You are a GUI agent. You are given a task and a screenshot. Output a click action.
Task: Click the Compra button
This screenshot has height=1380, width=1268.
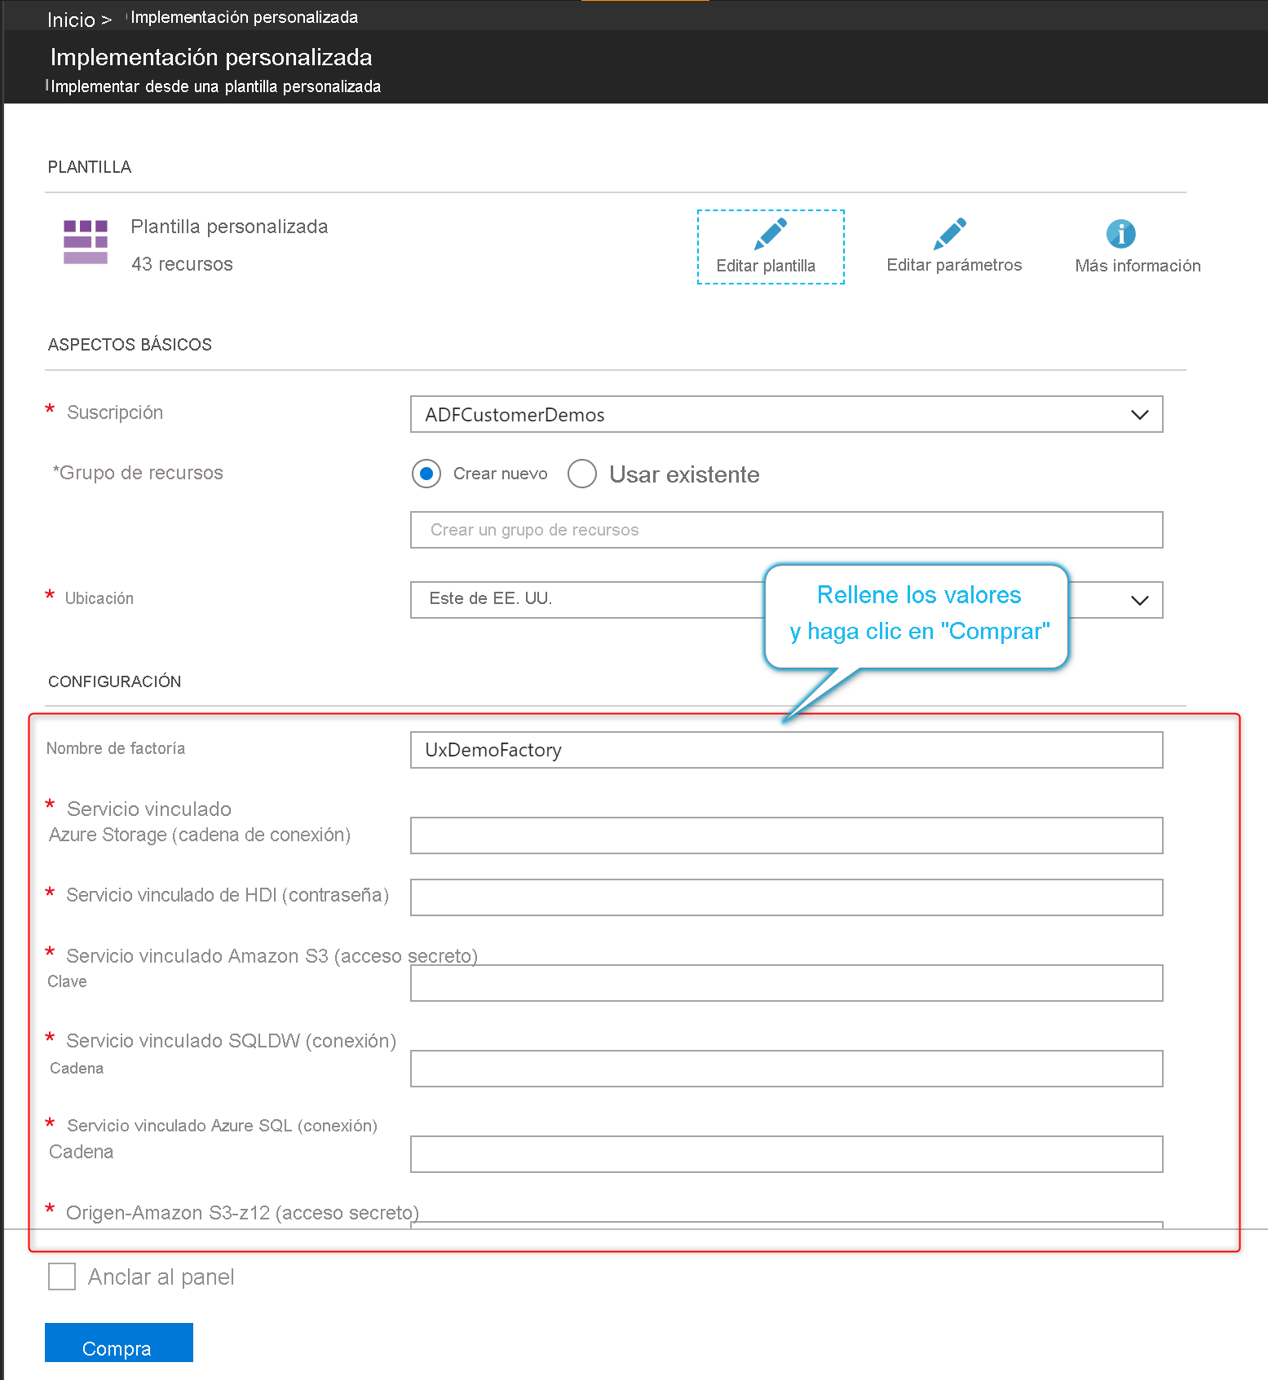(119, 1343)
